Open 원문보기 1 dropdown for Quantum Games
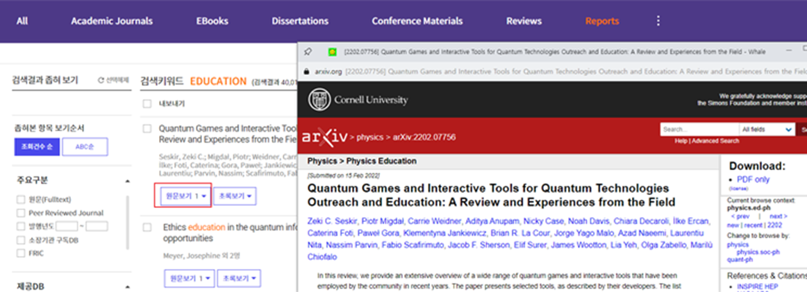Viewport: 807px width, 292px height. tap(185, 196)
